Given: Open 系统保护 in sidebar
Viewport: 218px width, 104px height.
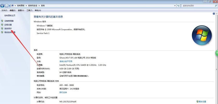Looking at the screenshot, I should [x=8, y=29].
